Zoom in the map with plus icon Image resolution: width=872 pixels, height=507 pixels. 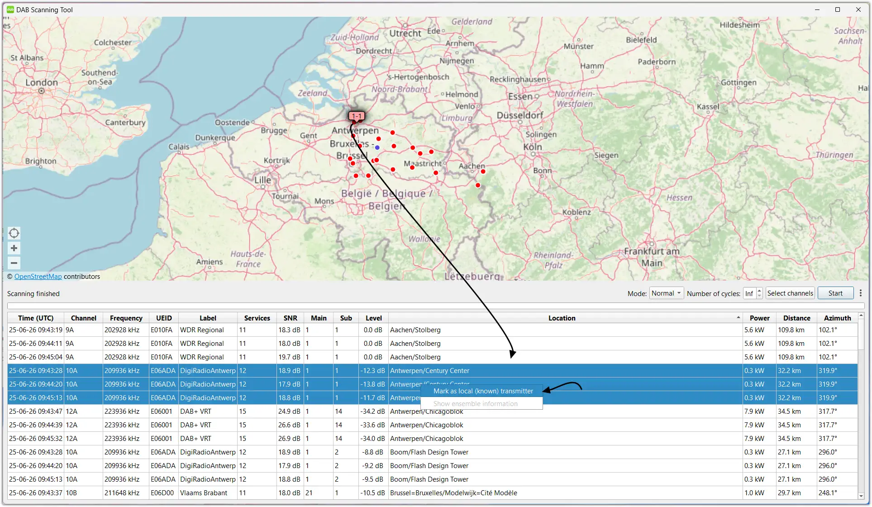14,248
